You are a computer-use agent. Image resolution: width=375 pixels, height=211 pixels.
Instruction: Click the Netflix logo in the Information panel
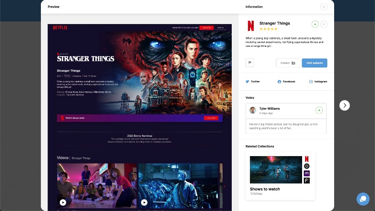(251, 26)
